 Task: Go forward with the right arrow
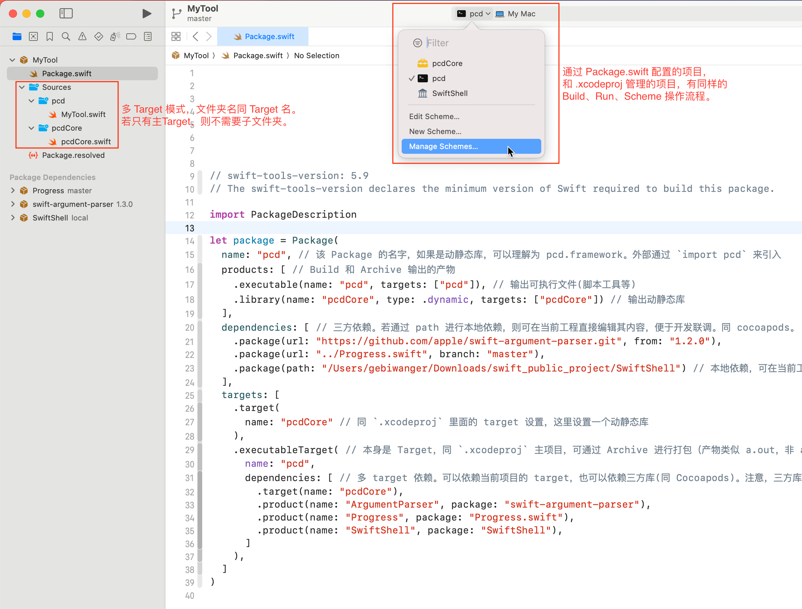(209, 37)
